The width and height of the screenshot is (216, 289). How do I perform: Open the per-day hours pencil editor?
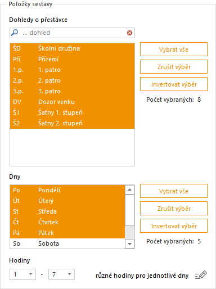tap(201, 275)
